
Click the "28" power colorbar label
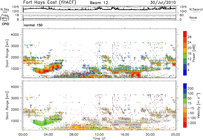pos(189,37)
